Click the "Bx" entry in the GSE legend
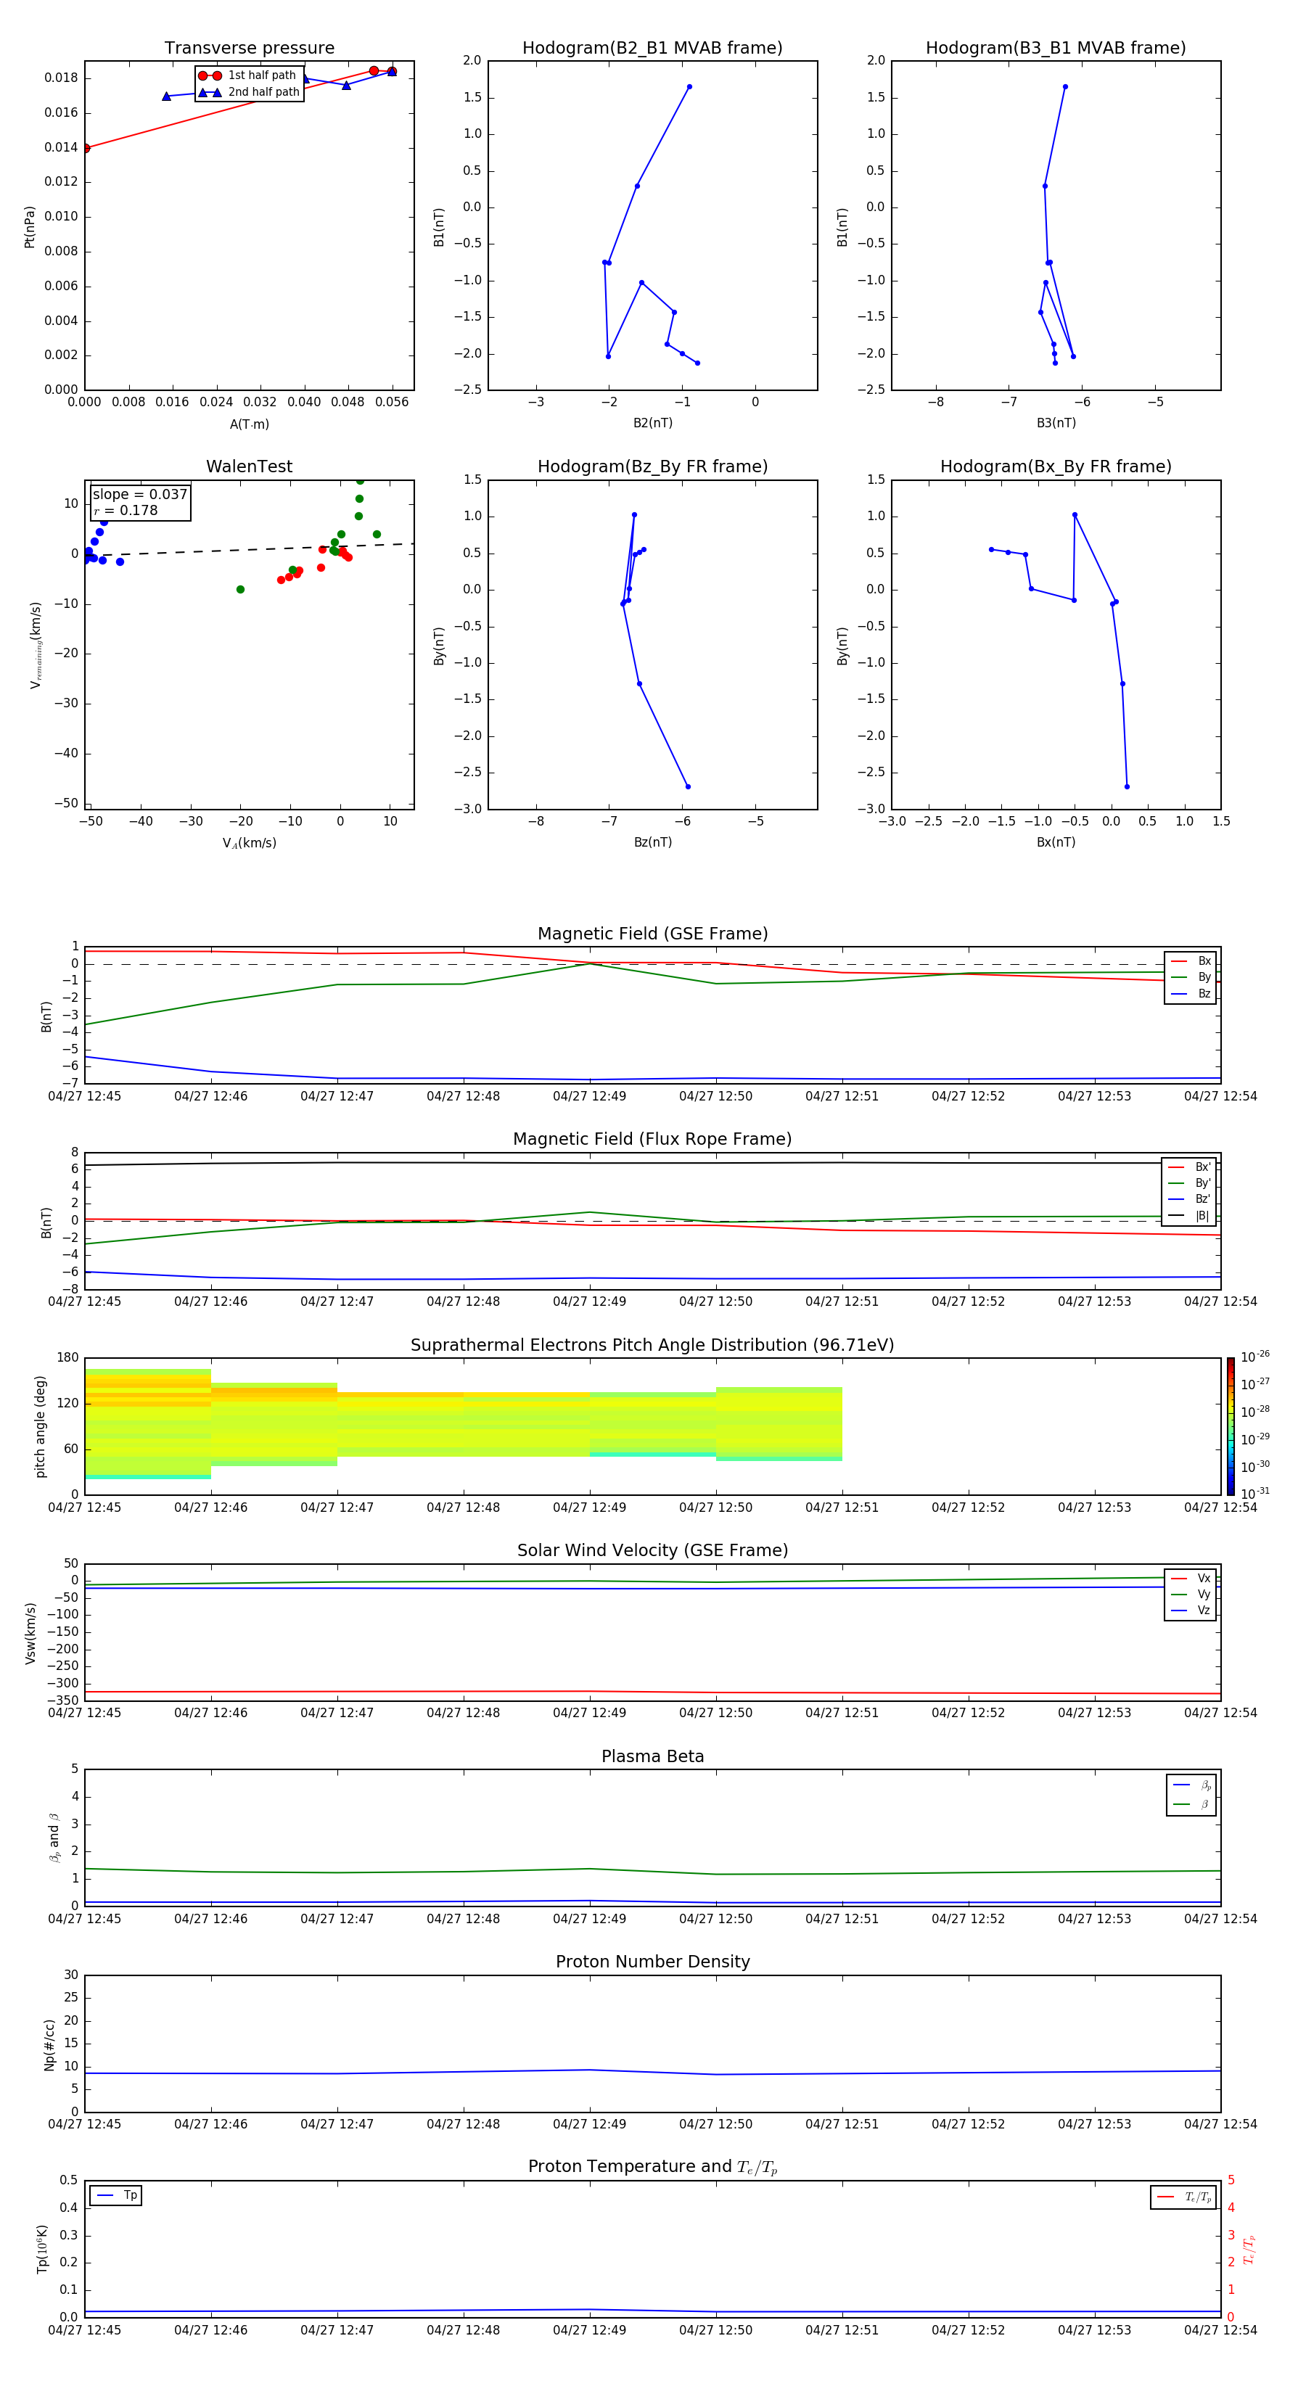 1191,961
